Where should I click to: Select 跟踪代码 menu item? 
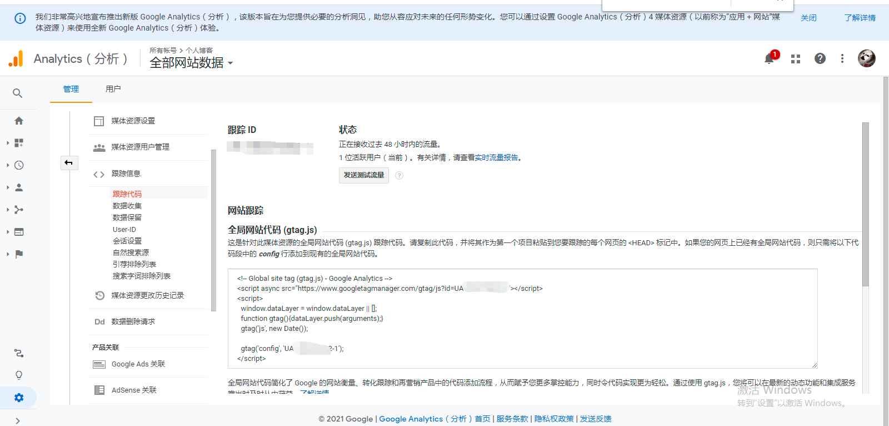[127, 194]
